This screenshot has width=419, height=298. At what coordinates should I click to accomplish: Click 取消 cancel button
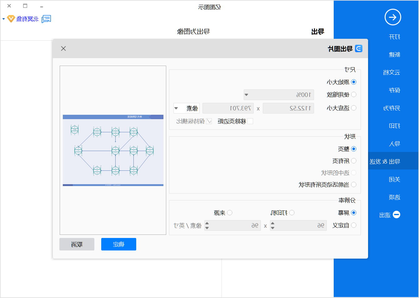pos(77,244)
